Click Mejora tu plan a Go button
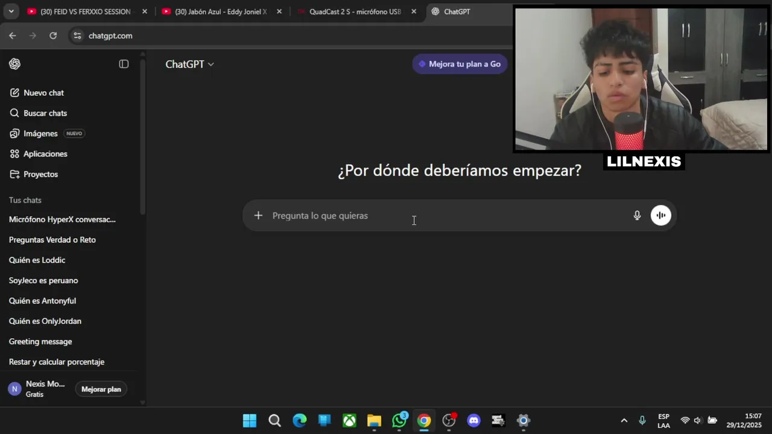The image size is (772, 434). pyautogui.click(x=460, y=64)
